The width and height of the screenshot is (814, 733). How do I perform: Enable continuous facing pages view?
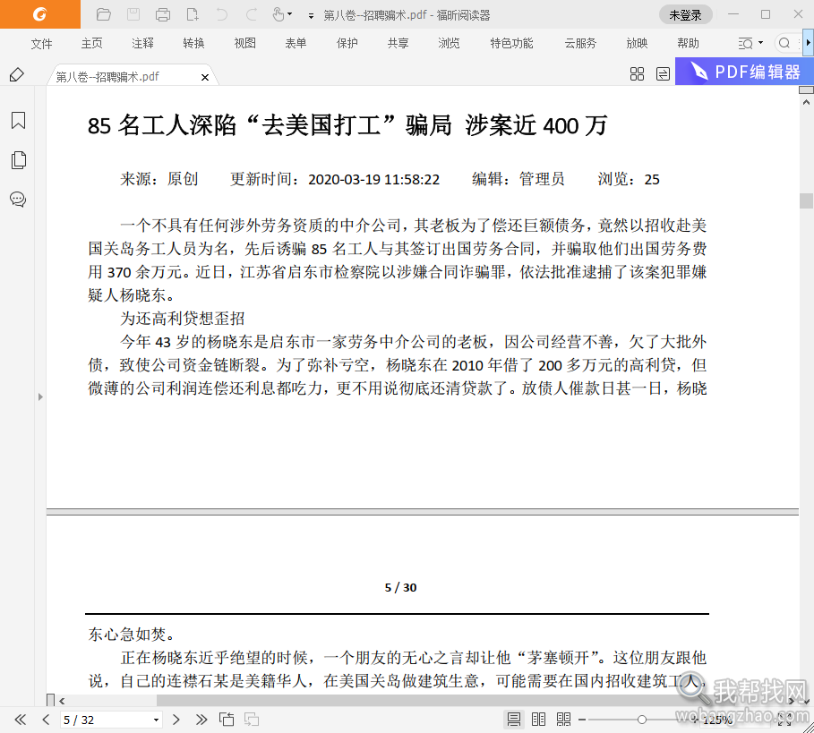[564, 719]
